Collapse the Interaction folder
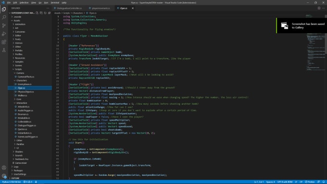The image size is (327, 184). click(x=22, y=103)
